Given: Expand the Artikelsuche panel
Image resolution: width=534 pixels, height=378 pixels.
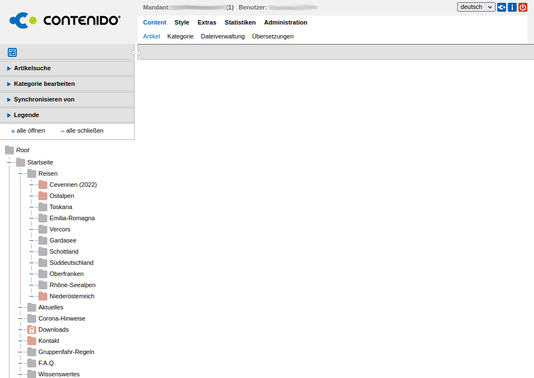Looking at the screenshot, I should (32, 68).
